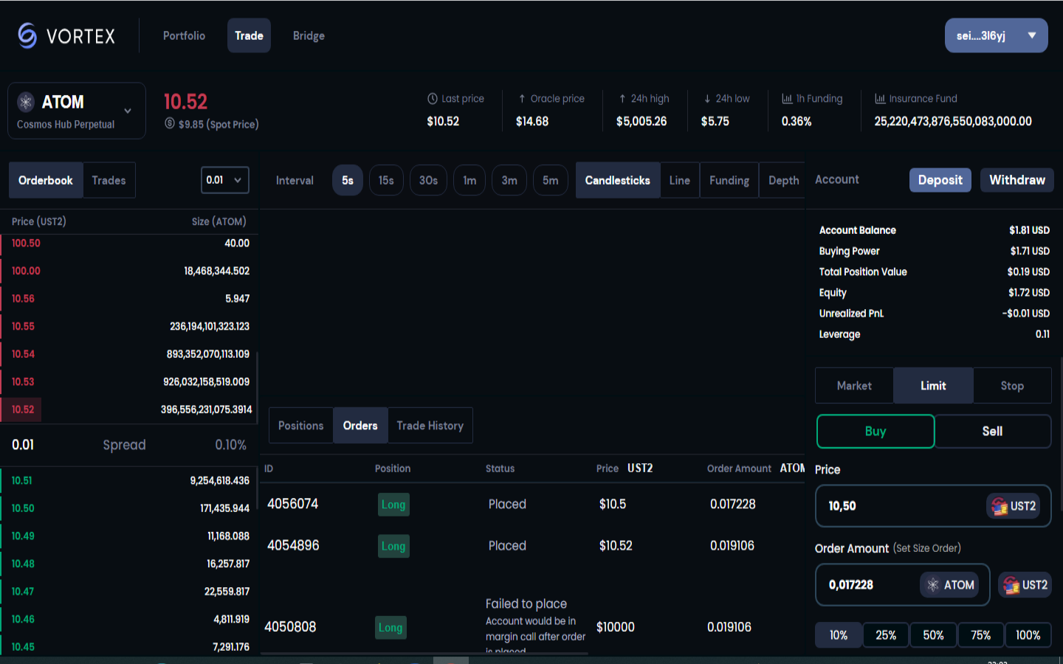Set chart interval to 1m
Image resolution: width=1063 pixels, height=664 pixels.
click(x=469, y=180)
